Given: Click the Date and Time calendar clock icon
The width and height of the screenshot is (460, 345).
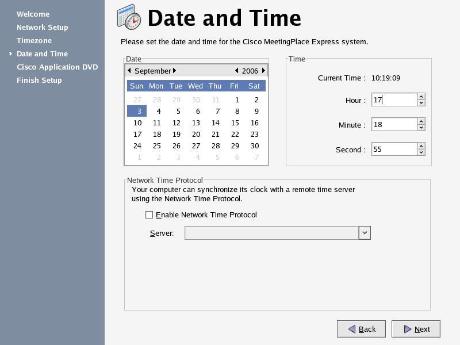Looking at the screenshot, I should pos(129,17).
